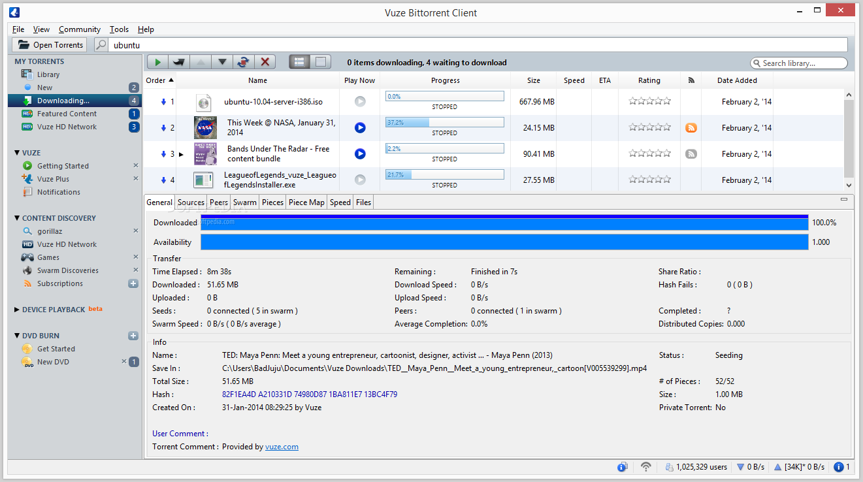Move the torrent down with the toolbar's down arrow
Image resolution: width=863 pixels, height=482 pixels.
pos(222,62)
